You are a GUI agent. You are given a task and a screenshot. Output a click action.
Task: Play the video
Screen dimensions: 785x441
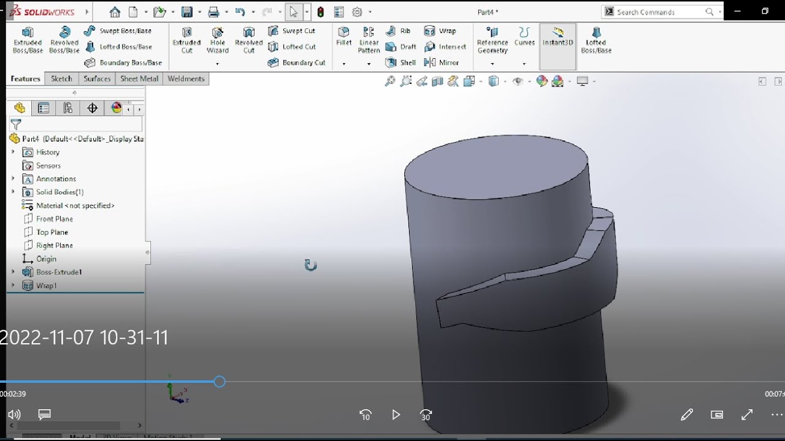pos(396,415)
